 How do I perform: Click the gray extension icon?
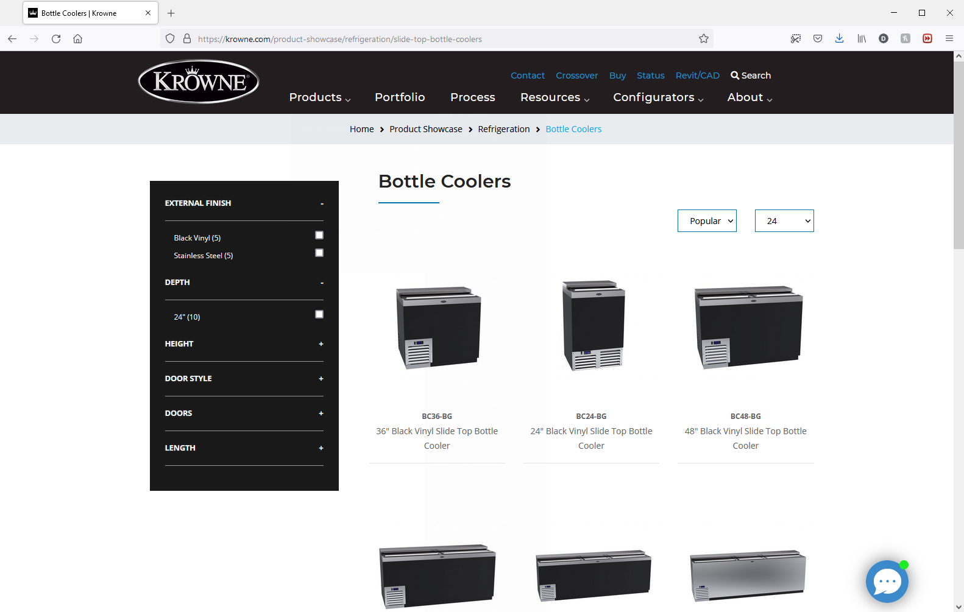[906, 38]
